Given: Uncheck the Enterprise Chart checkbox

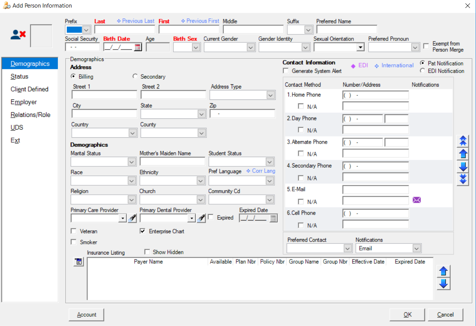Looking at the screenshot, I should click(x=143, y=231).
